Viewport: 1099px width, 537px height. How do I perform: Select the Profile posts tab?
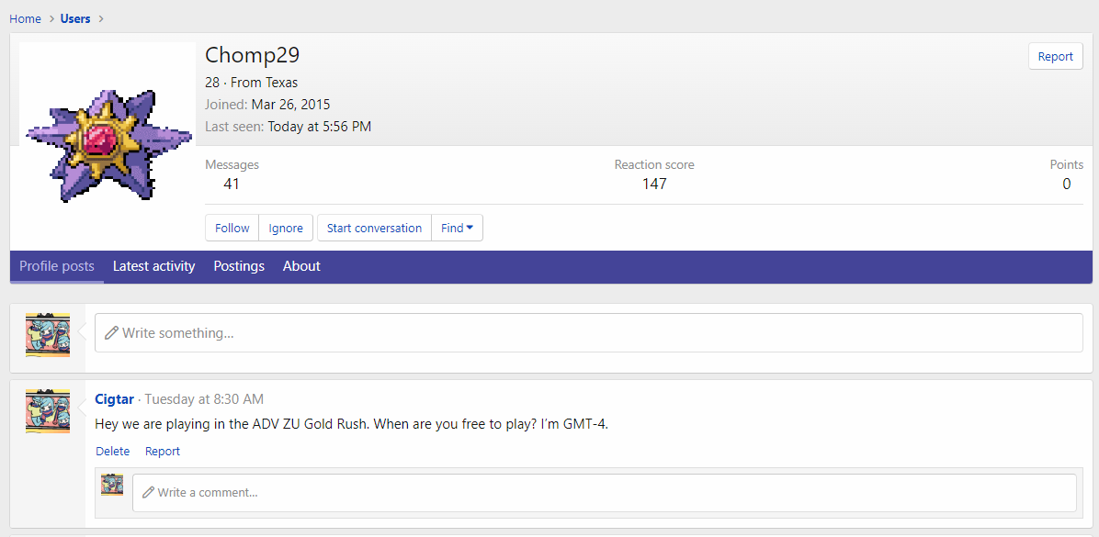(x=57, y=266)
